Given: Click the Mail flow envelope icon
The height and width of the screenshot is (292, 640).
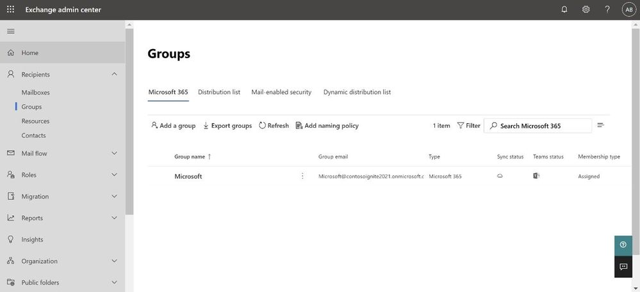Looking at the screenshot, I should coord(11,153).
